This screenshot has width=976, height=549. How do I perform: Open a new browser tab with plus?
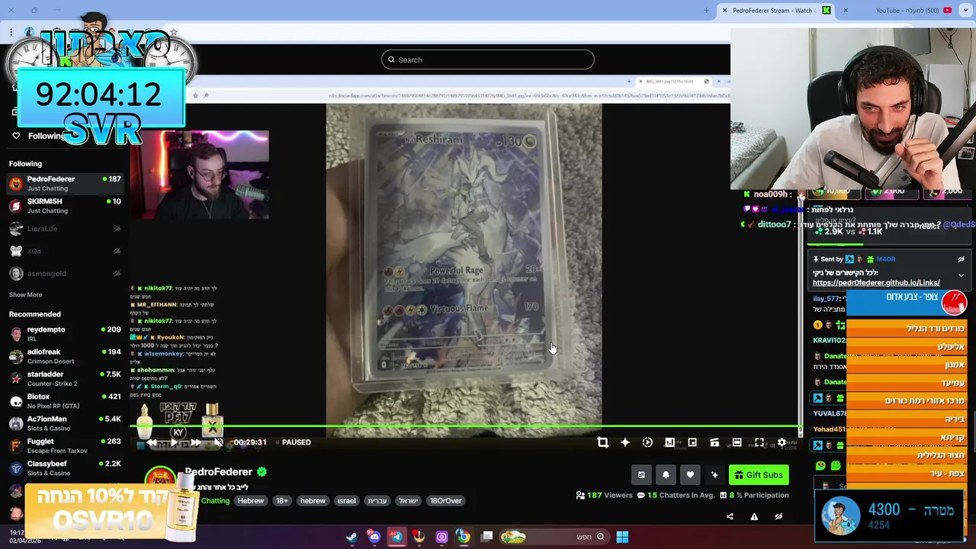[706, 10]
